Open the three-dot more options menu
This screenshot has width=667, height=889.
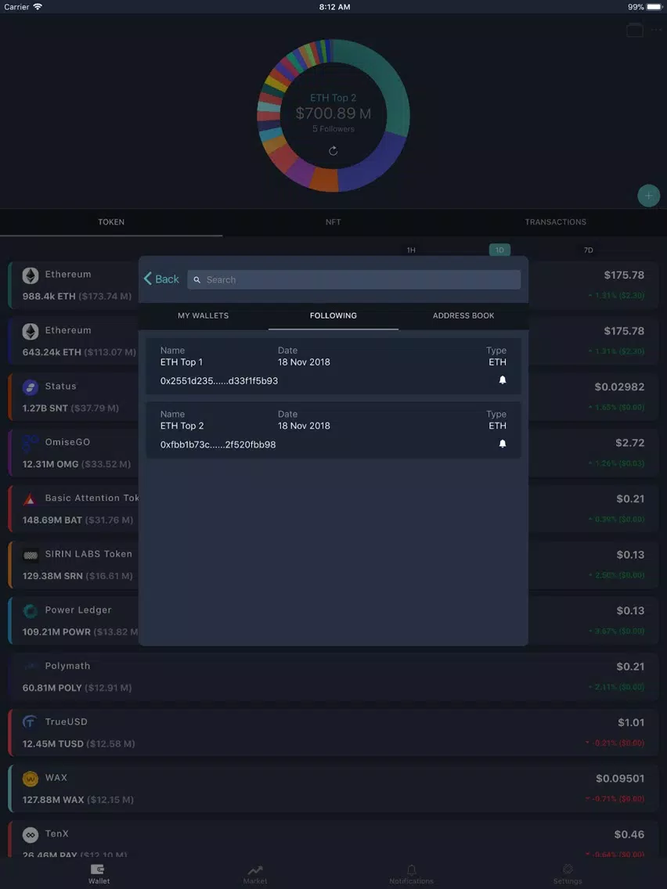click(x=656, y=30)
